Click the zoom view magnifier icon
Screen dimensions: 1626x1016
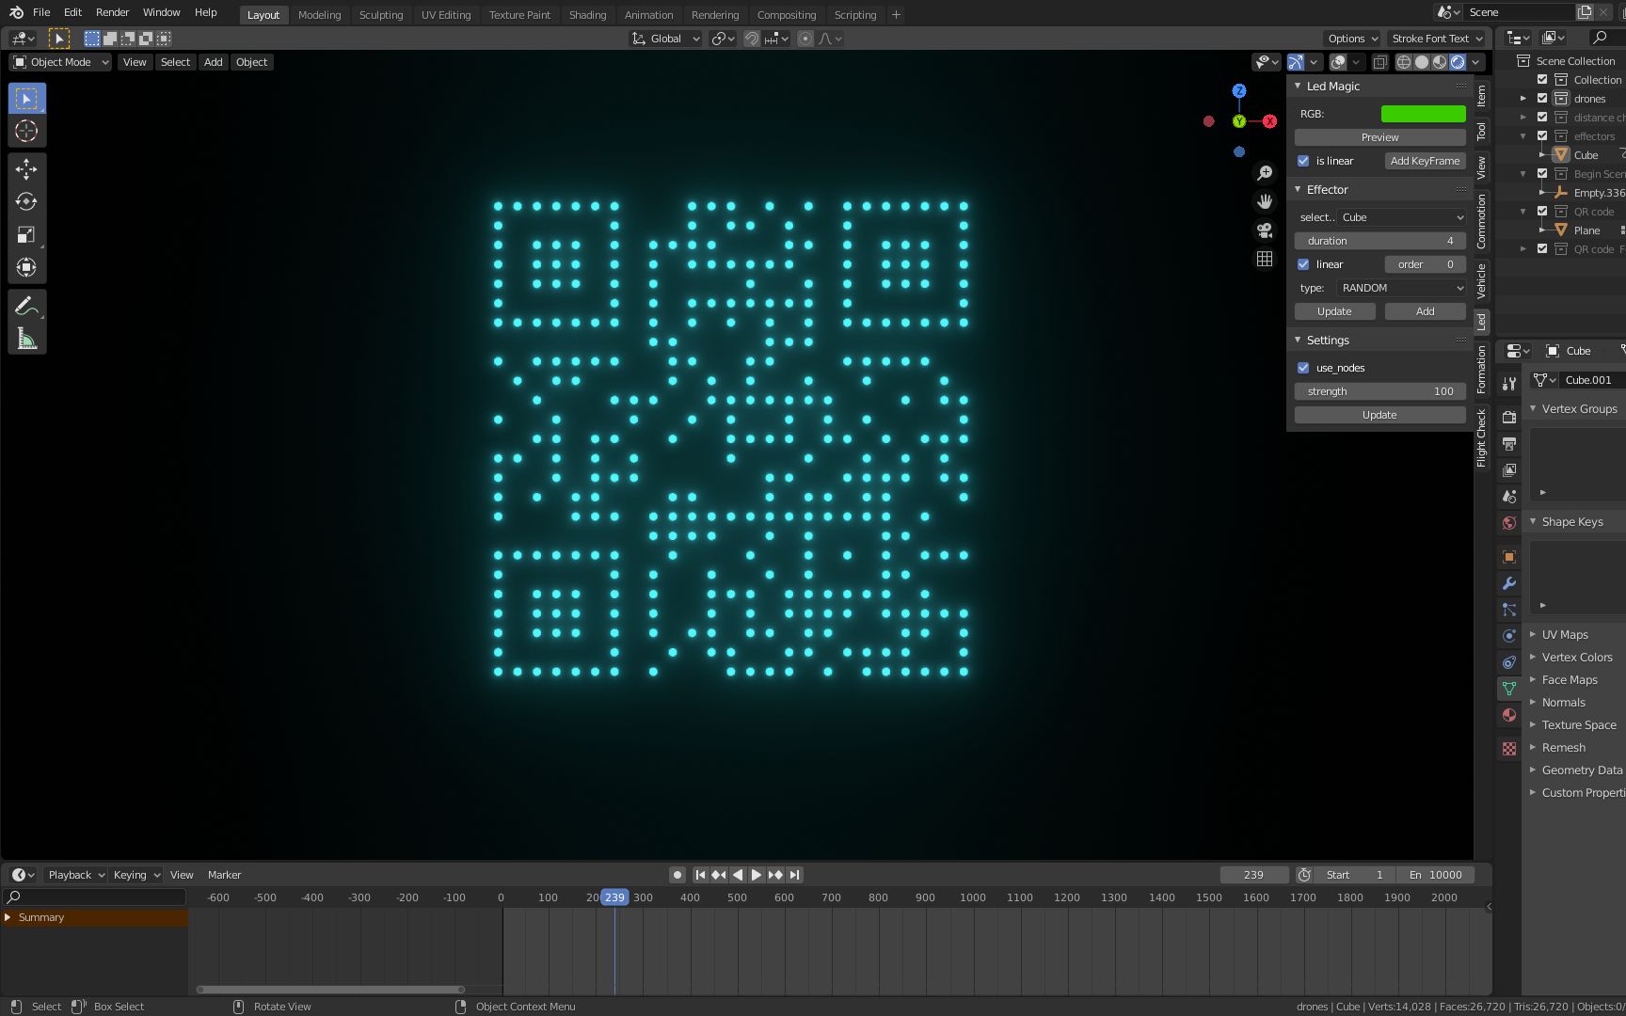(1265, 173)
